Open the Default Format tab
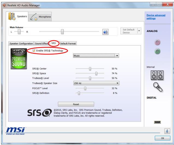Image resolution: width=174 pixels, height=145 pixels. click(68, 44)
